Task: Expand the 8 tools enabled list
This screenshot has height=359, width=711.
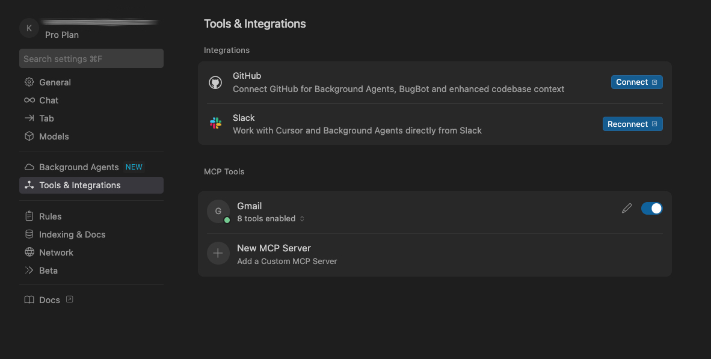Action: [271, 219]
